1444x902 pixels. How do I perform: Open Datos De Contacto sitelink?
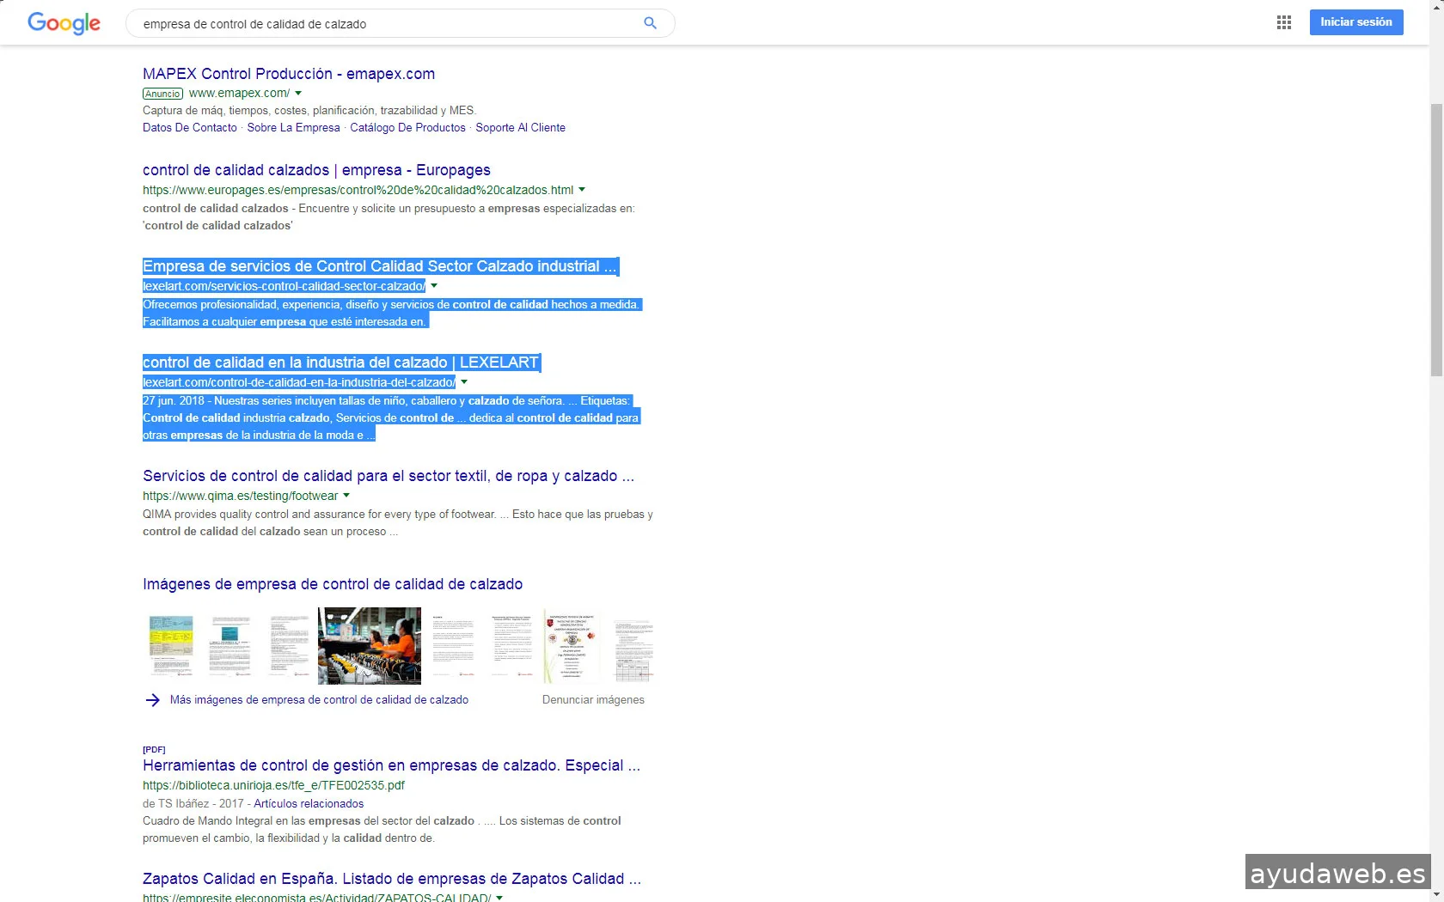(x=189, y=128)
